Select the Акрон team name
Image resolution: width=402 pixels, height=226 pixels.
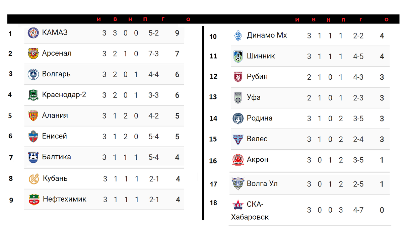(258, 160)
